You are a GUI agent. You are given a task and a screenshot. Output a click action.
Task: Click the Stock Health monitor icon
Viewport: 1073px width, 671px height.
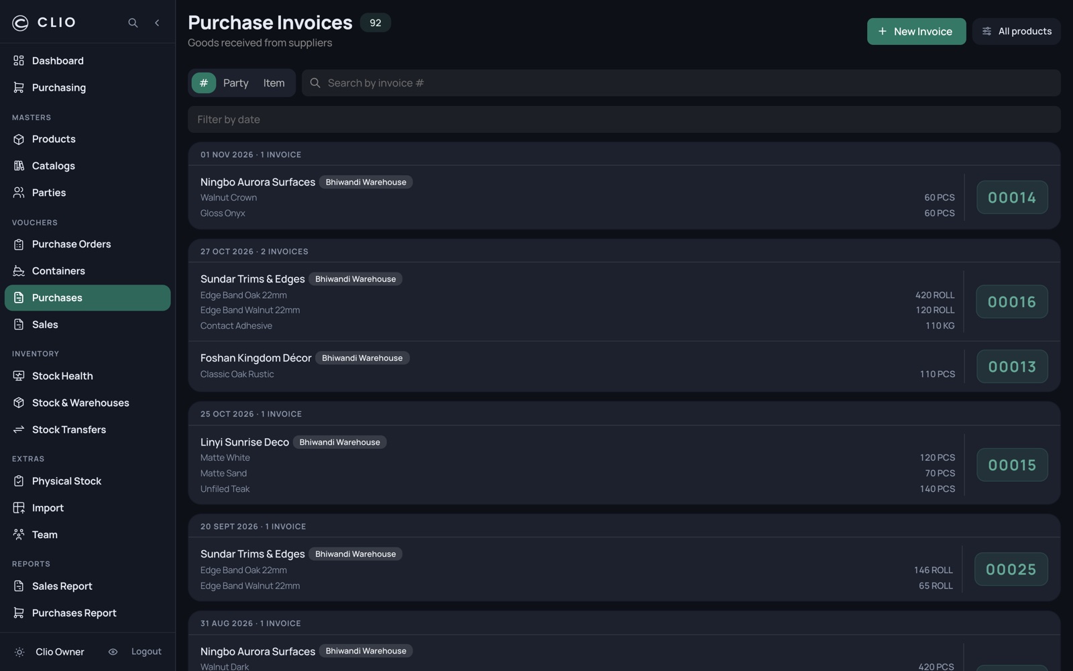click(x=19, y=376)
